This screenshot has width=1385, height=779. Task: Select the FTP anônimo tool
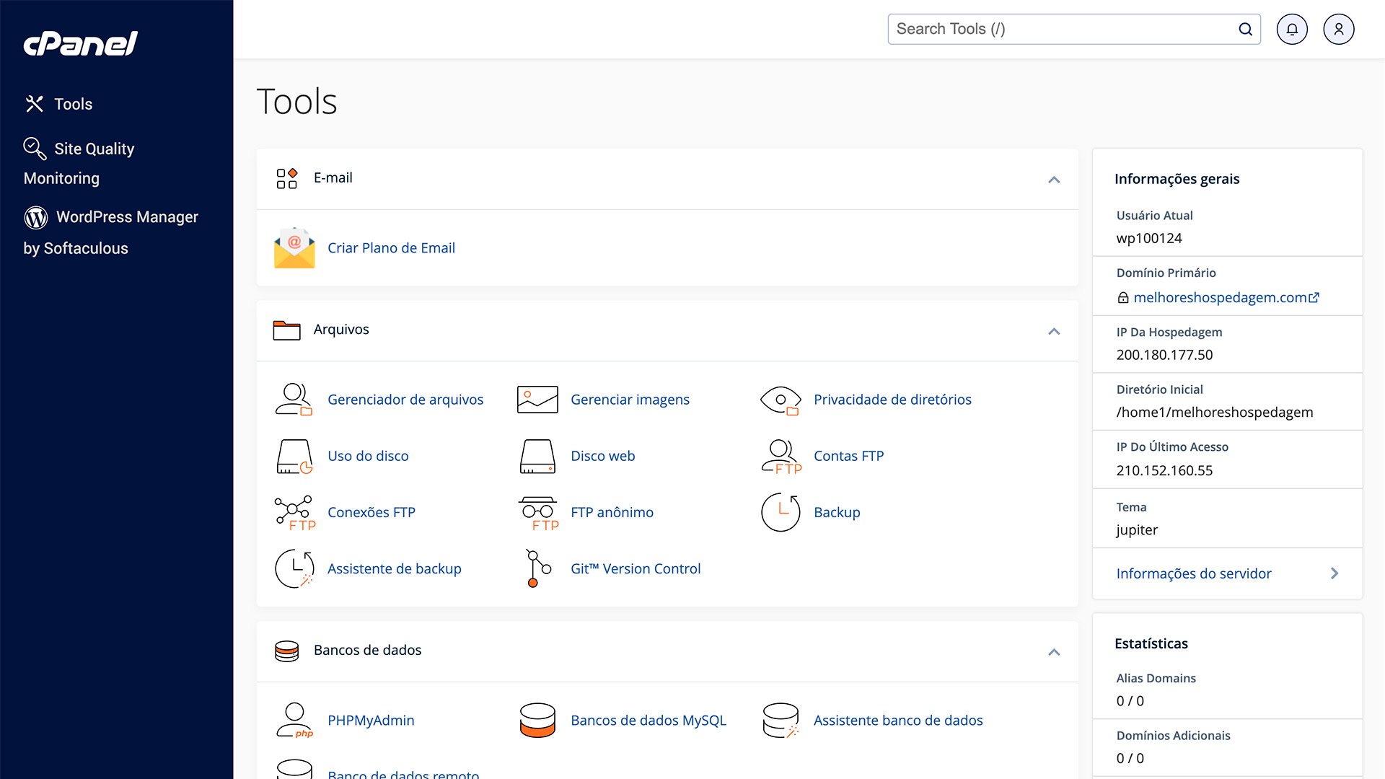pos(612,512)
